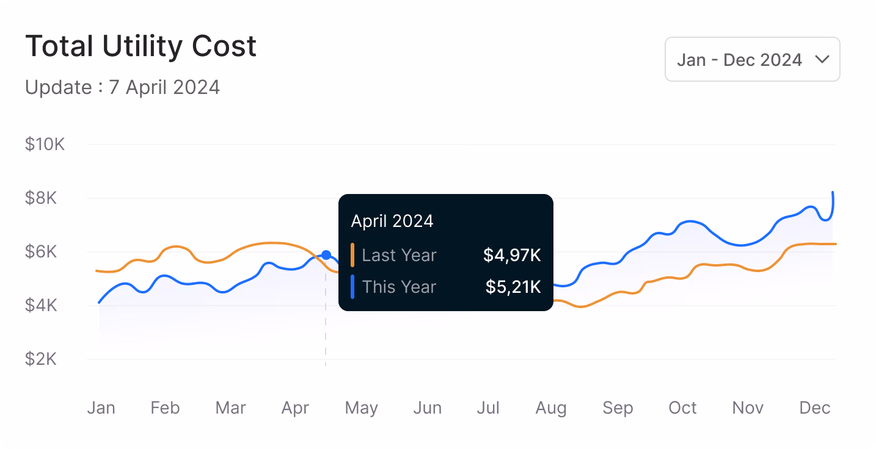Click the dashed vertical marker line under April
Viewport: 876px width, 449px height.
pyautogui.click(x=326, y=336)
